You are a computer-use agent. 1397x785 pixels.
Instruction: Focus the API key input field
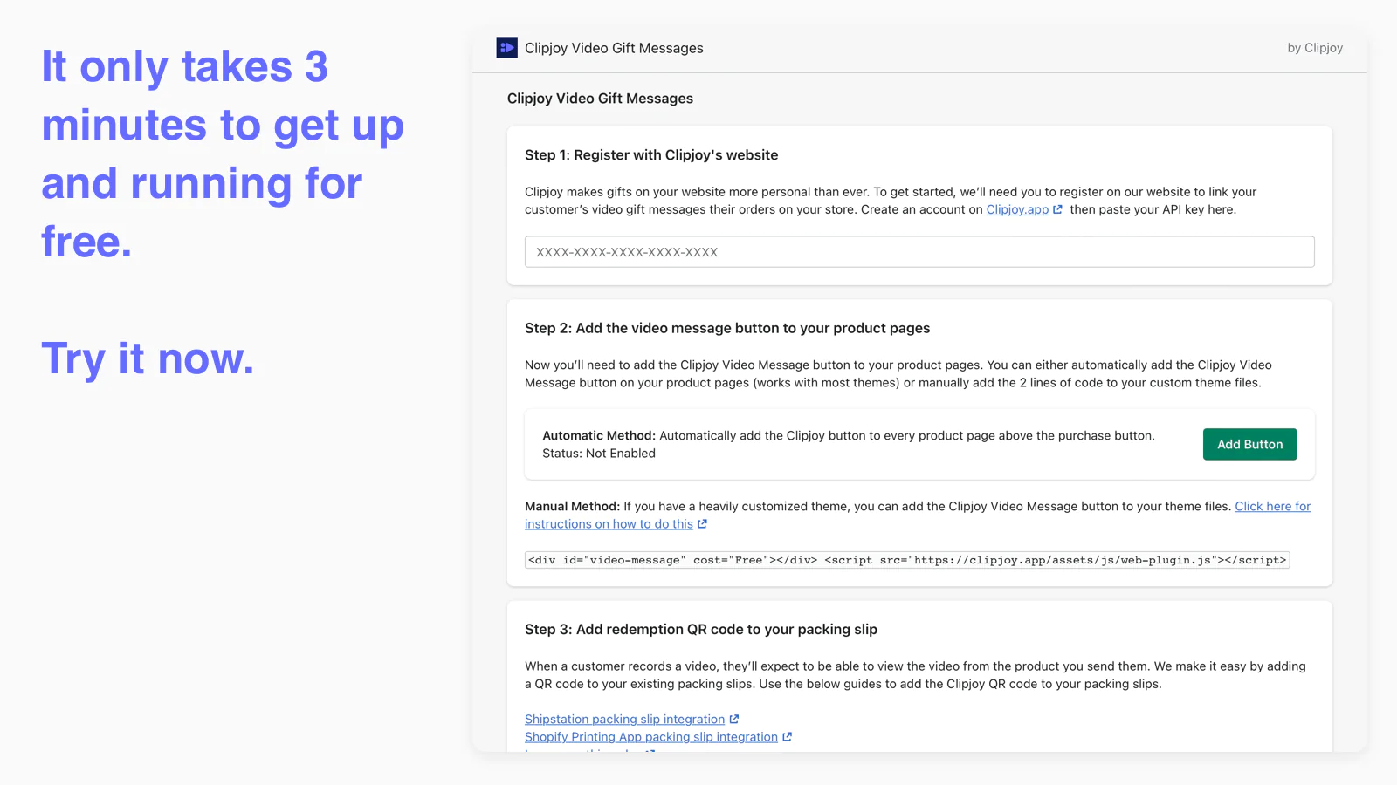pos(919,252)
